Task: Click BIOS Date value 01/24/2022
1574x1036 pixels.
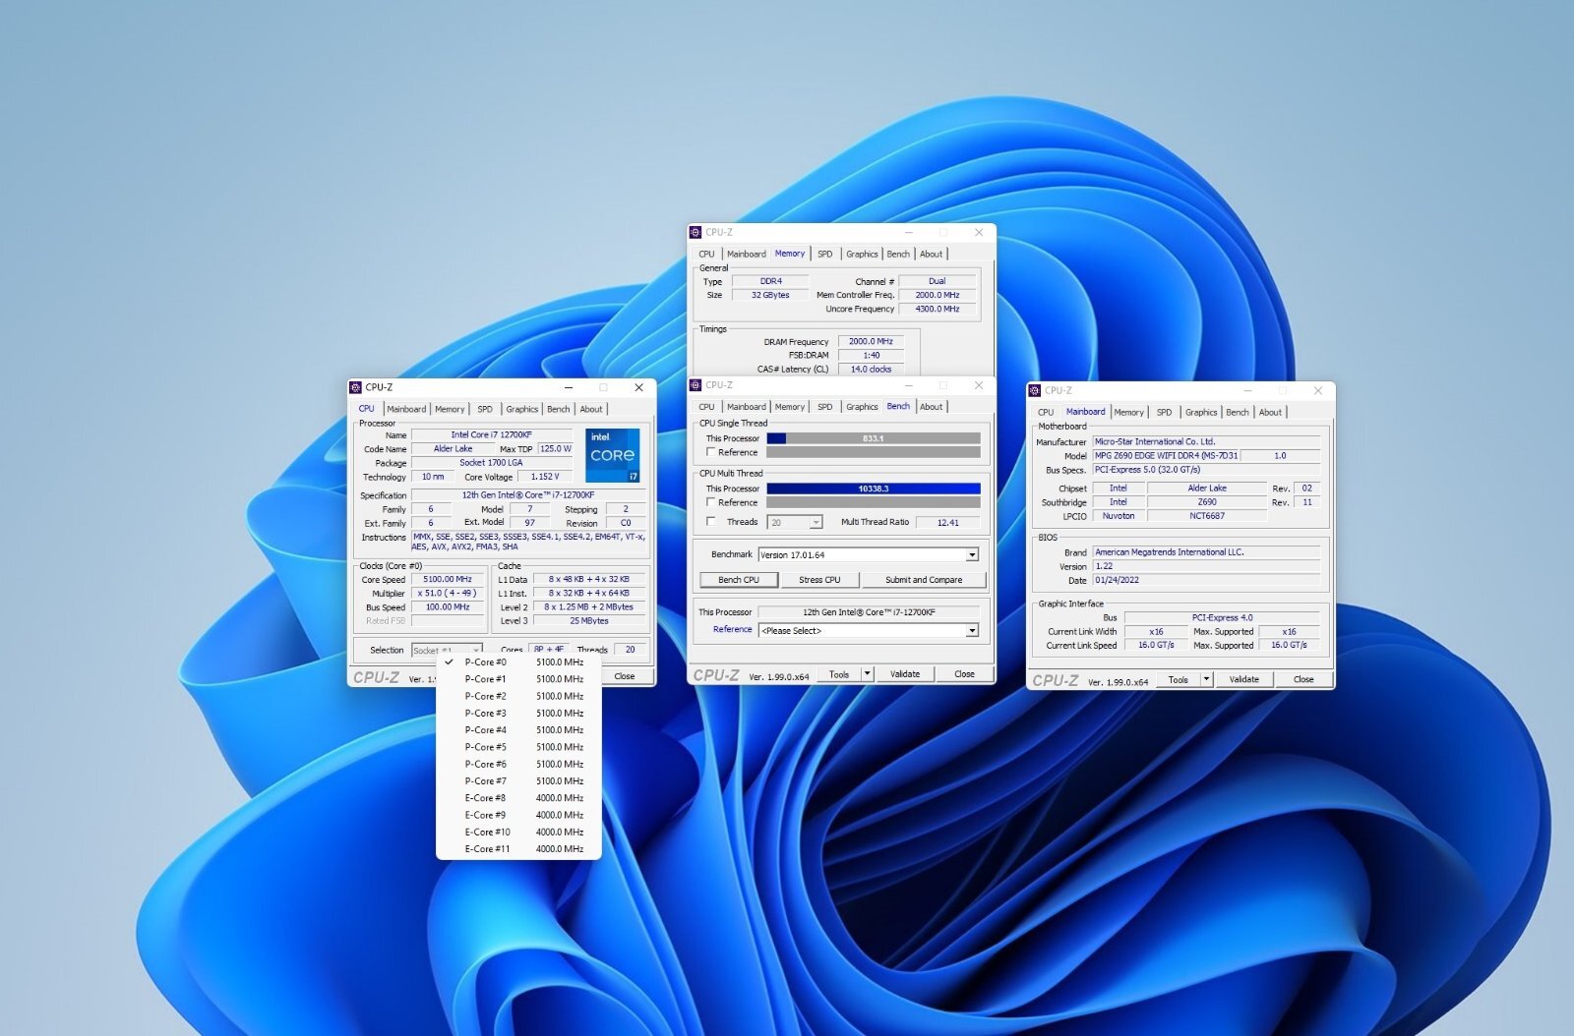Action: point(1206,580)
